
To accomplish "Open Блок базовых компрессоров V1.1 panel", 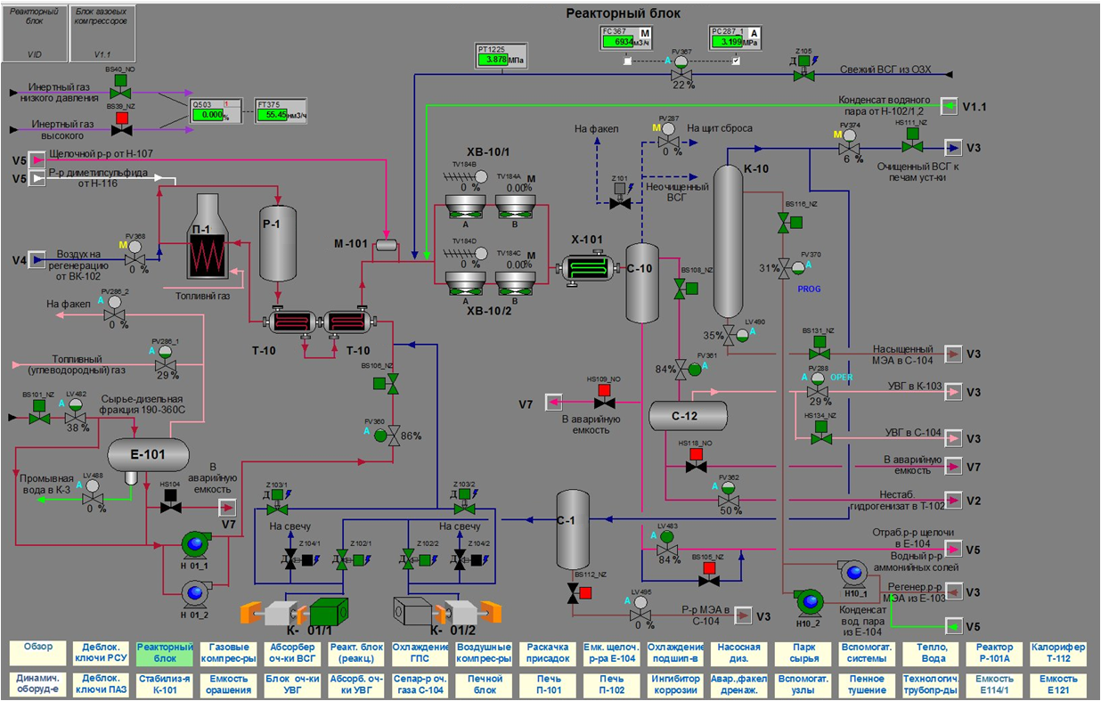I will (x=103, y=35).
